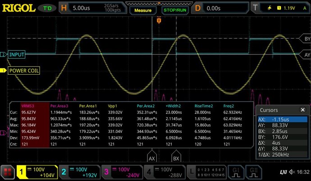
Task: Click the waveform memory overview bar
Action: tap(159, 3)
